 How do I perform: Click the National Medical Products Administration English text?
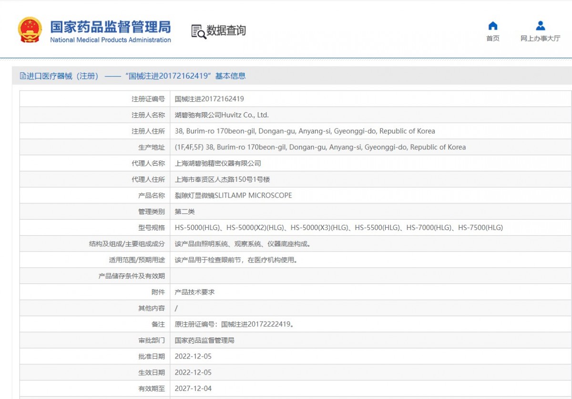[x=110, y=40]
